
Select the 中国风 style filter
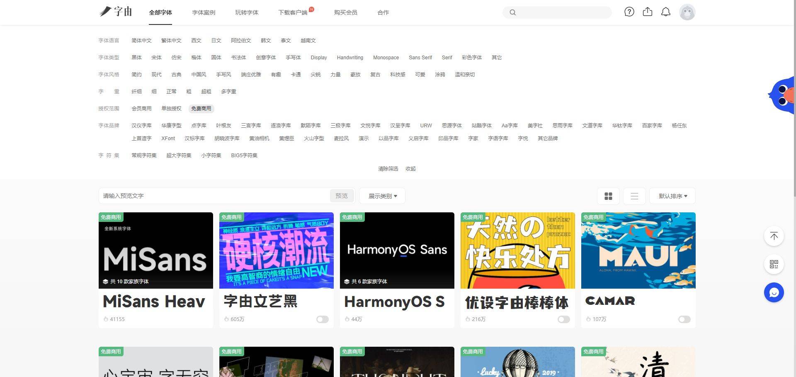coord(199,75)
